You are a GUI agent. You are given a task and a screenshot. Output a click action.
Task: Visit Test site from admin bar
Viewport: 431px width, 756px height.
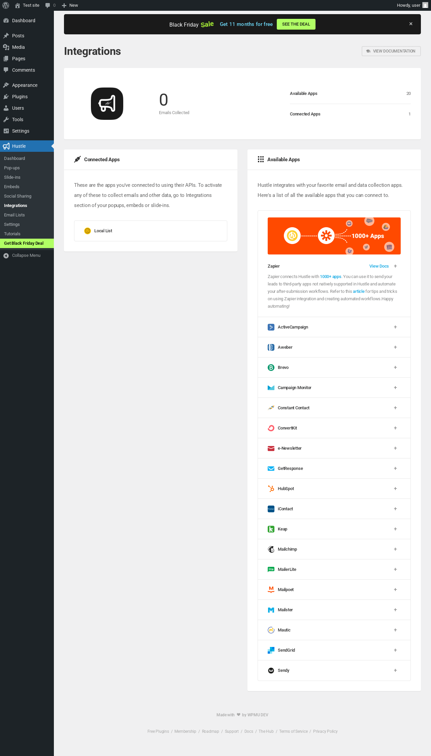pyautogui.click(x=27, y=5)
